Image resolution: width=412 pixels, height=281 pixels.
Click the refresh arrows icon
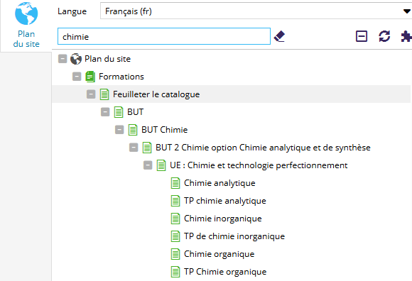click(384, 36)
